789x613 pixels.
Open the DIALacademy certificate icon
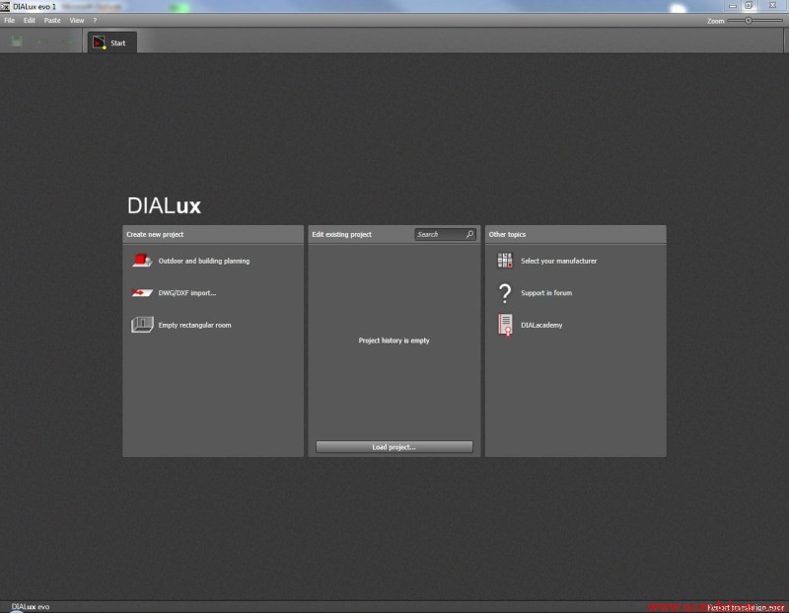[505, 325]
